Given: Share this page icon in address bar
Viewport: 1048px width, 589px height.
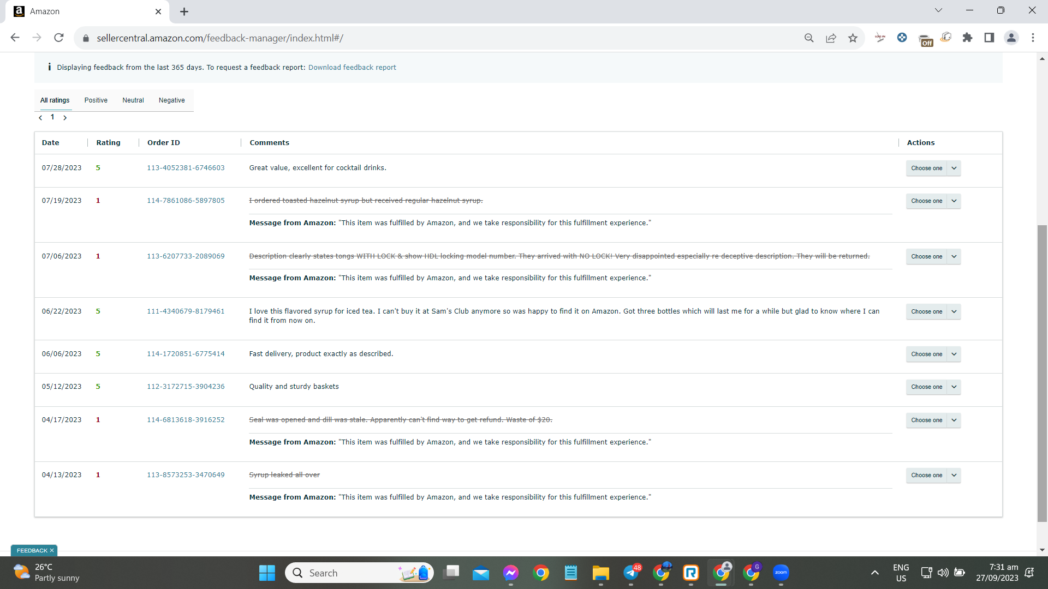Looking at the screenshot, I should tap(831, 38).
